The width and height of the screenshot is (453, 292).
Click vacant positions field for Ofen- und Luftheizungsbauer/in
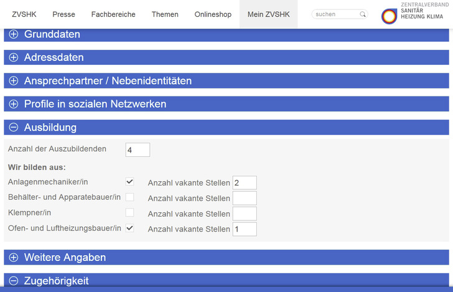coord(245,229)
